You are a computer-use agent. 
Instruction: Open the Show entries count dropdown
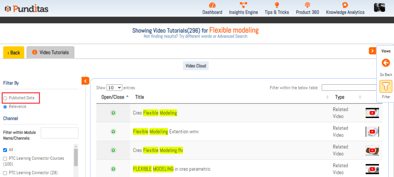coord(114,88)
